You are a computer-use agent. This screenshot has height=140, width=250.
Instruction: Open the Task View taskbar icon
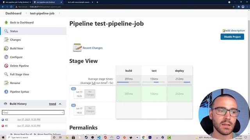point(60,137)
